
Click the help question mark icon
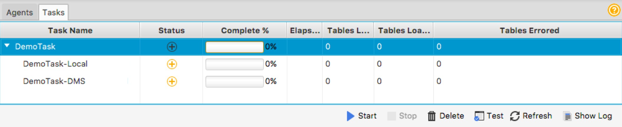(x=614, y=10)
